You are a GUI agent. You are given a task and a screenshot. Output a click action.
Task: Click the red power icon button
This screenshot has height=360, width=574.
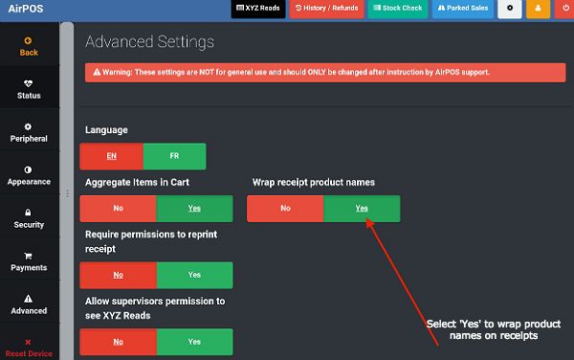[x=565, y=8]
